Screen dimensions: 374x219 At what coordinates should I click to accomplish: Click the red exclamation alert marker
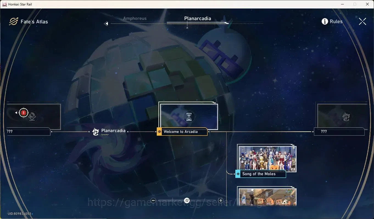[x=24, y=113]
